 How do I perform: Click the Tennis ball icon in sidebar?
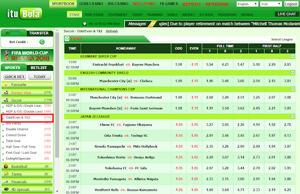click(x=6, y=174)
